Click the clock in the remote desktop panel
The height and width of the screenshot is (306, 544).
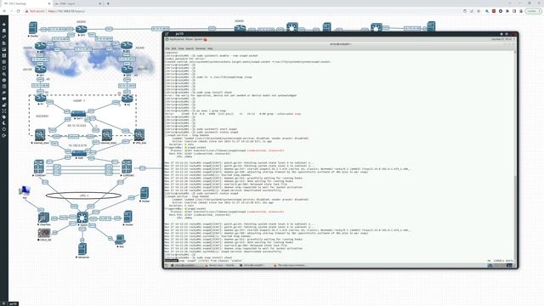pos(501,39)
